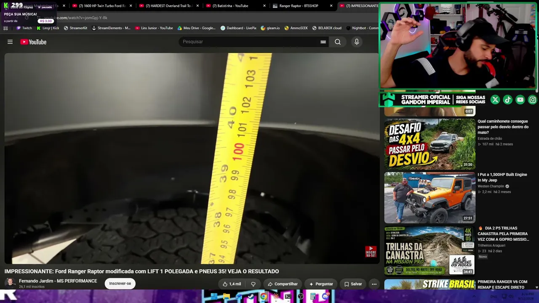Select the IMPRESSIONANTE video tab
Screen dimensions: 539x303
point(359,6)
